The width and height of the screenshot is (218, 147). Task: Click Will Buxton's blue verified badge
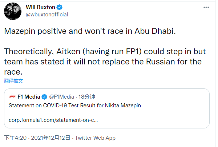[60, 7]
